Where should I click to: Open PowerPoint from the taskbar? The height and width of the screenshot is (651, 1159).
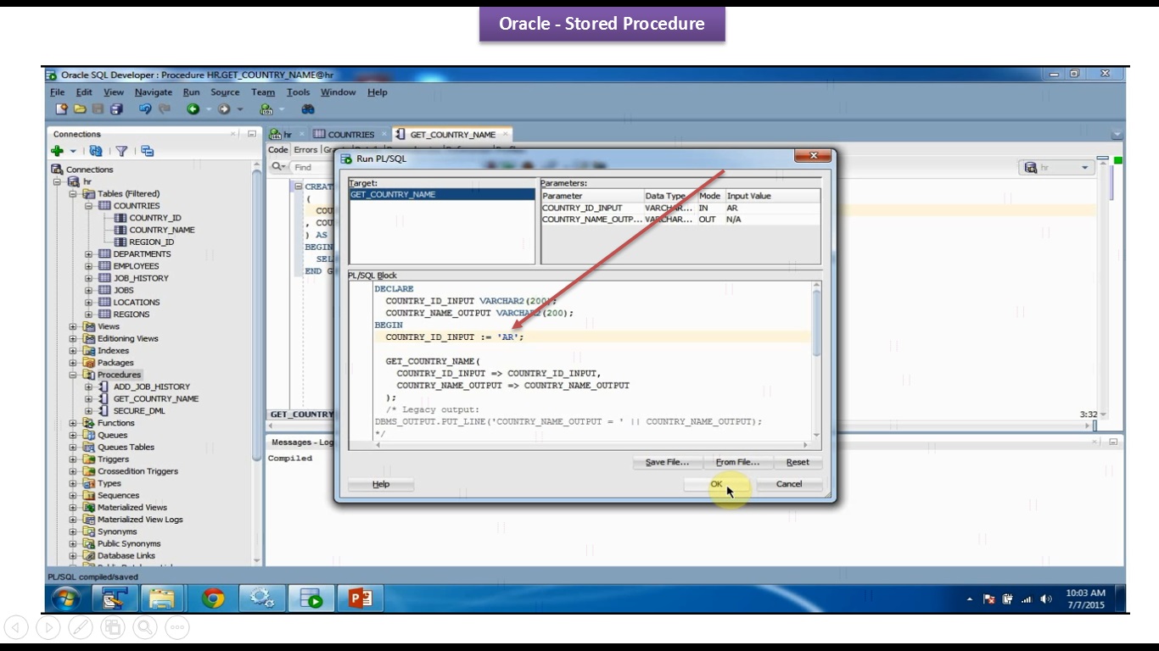tap(361, 598)
